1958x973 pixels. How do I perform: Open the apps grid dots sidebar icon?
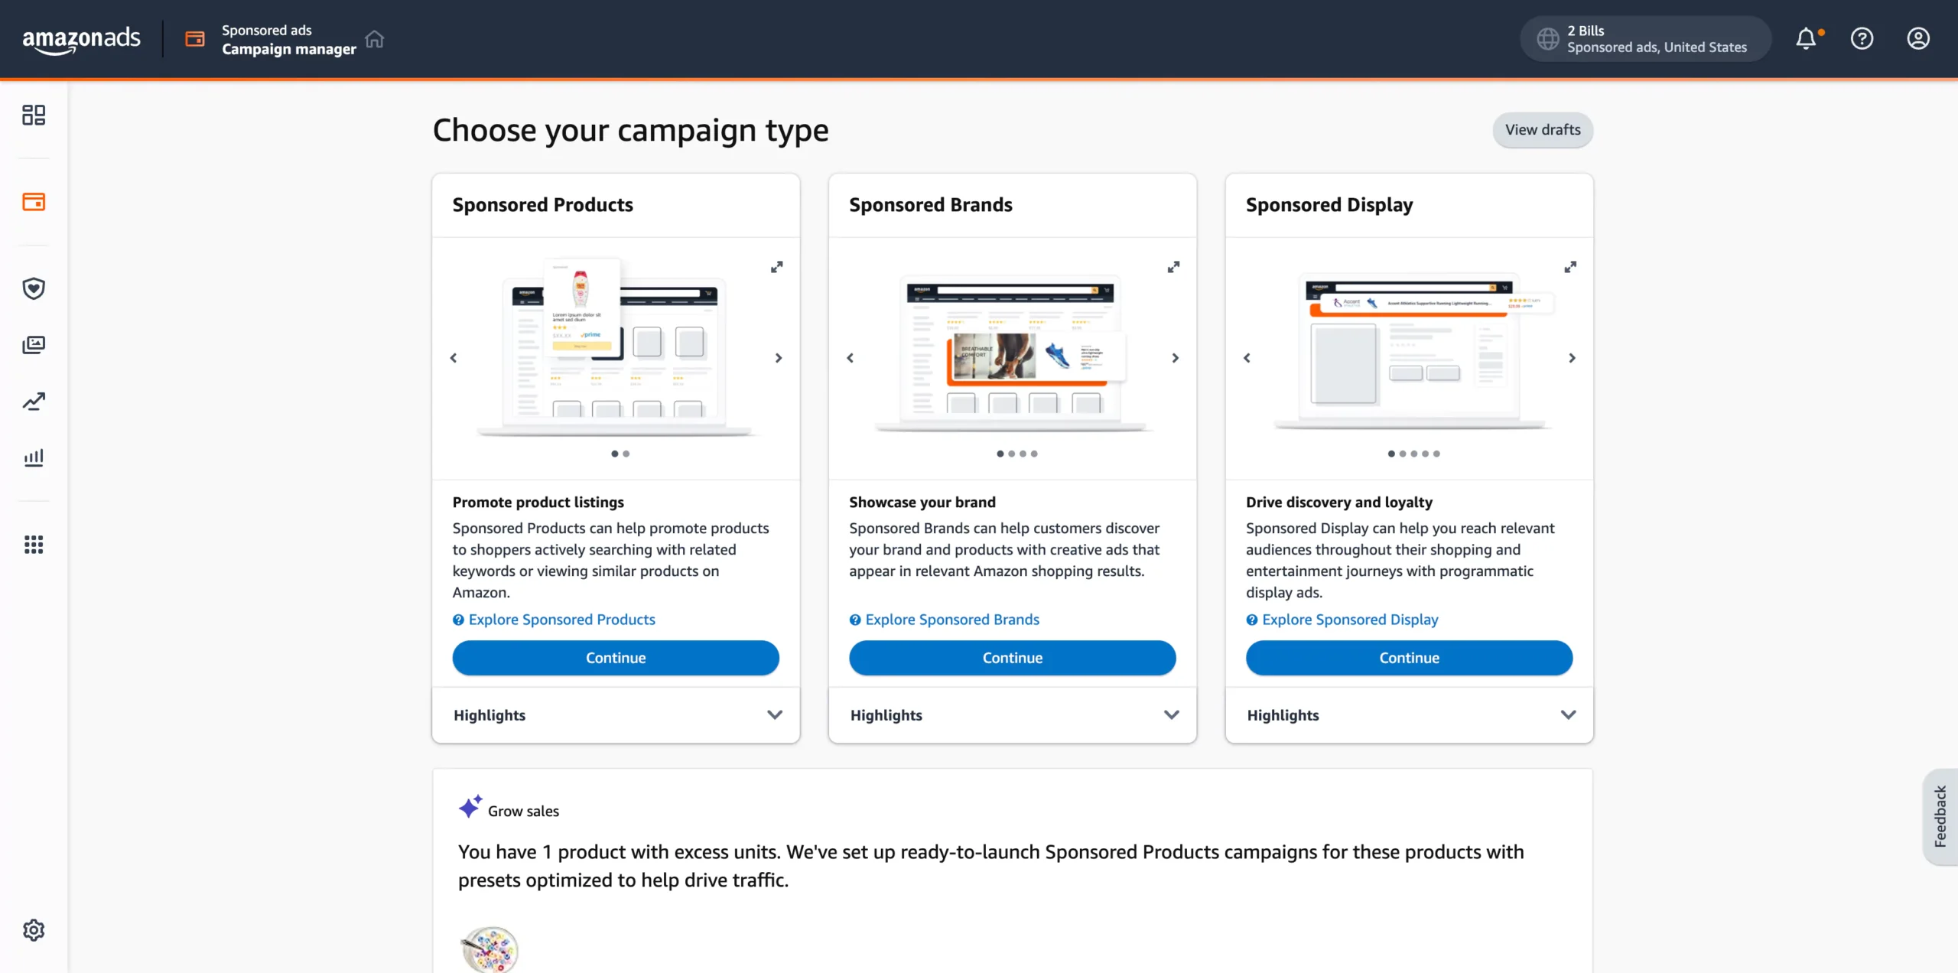point(34,544)
